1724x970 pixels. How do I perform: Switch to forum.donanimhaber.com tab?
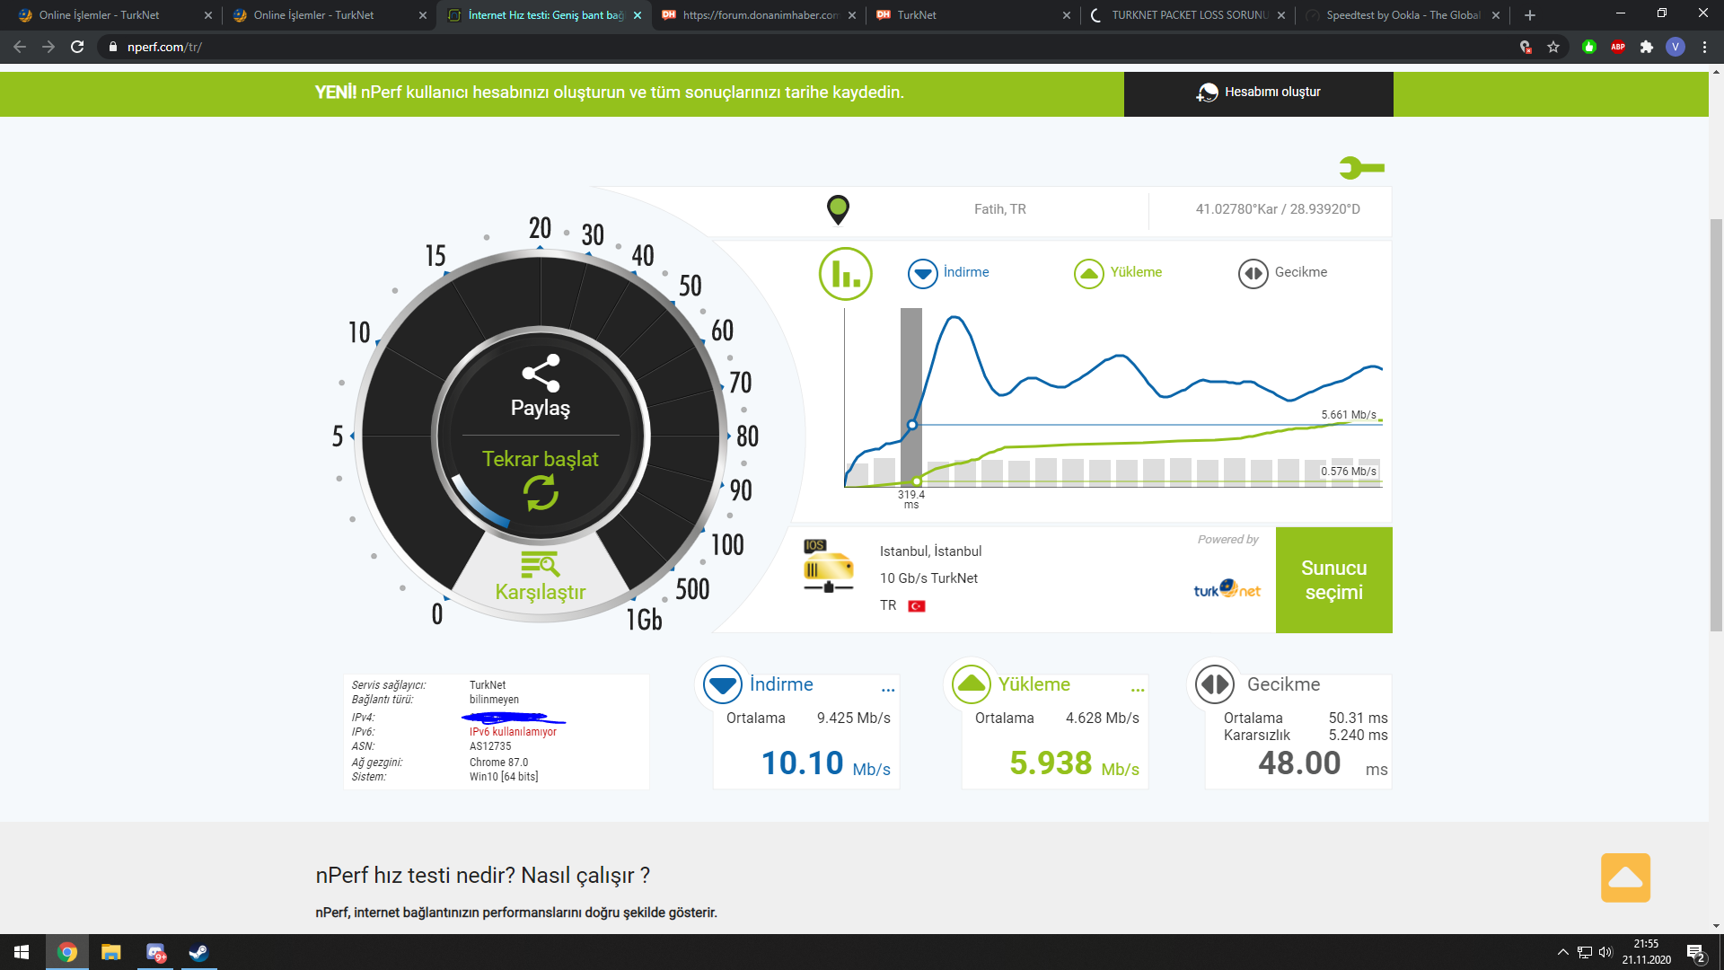(760, 15)
